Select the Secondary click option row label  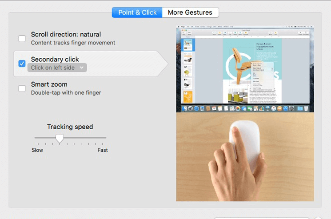click(55, 59)
